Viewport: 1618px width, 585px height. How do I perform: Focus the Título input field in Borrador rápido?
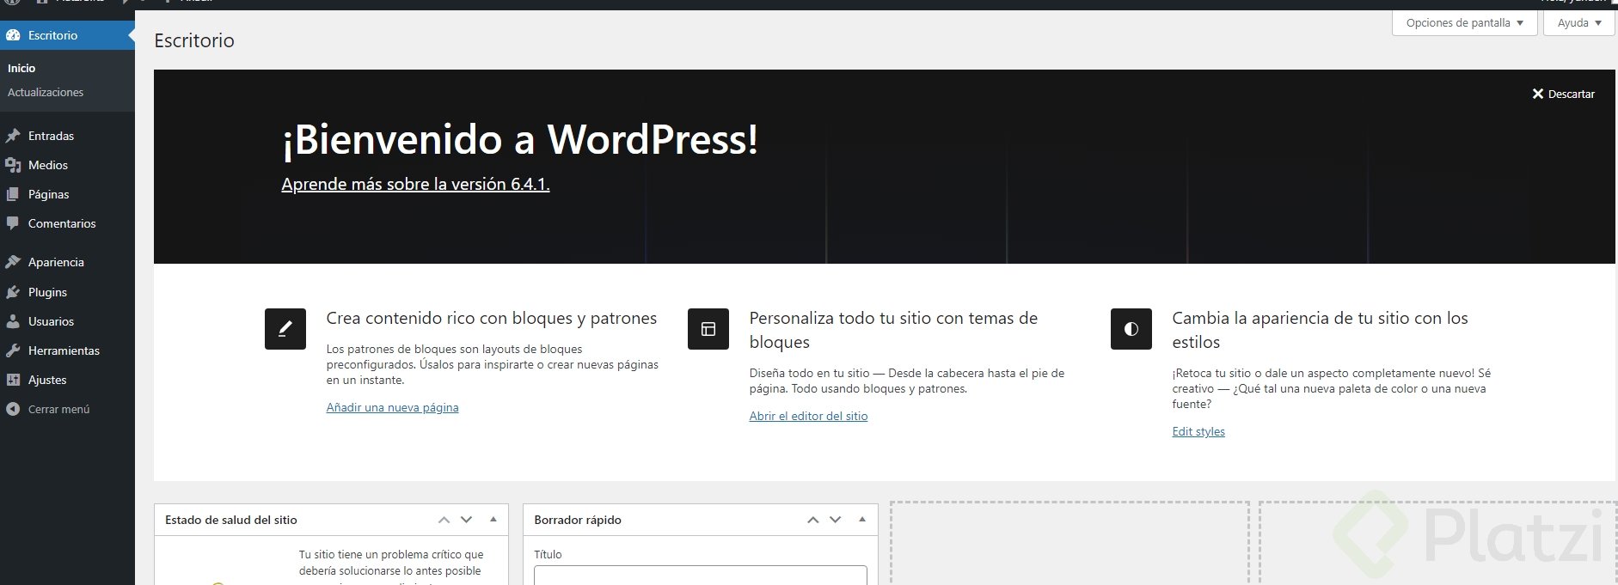pos(700,575)
